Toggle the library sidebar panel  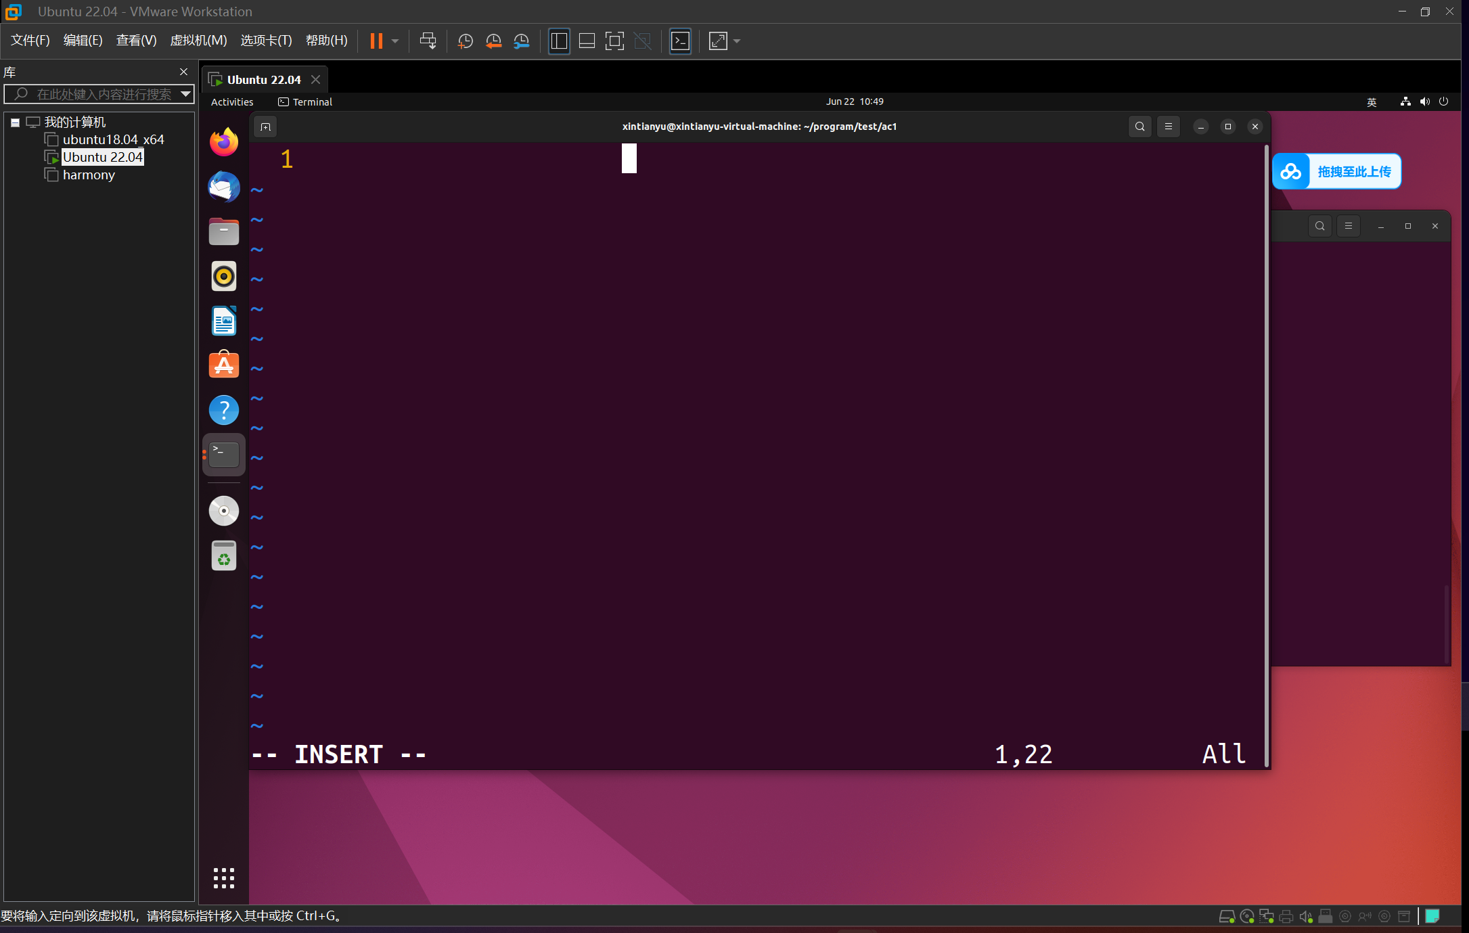tap(559, 41)
